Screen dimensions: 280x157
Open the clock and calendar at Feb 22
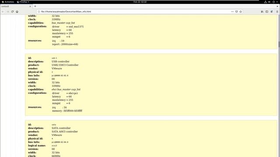[140, 2]
